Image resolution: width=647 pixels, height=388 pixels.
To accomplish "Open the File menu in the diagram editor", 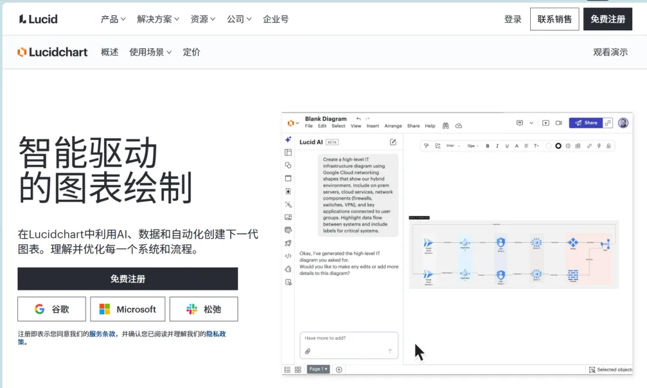I will pyautogui.click(x=309, y=126).
